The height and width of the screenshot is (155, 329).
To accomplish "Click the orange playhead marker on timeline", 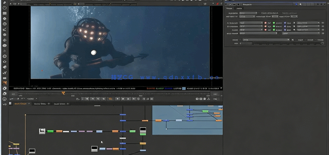I will click(63, 93).
